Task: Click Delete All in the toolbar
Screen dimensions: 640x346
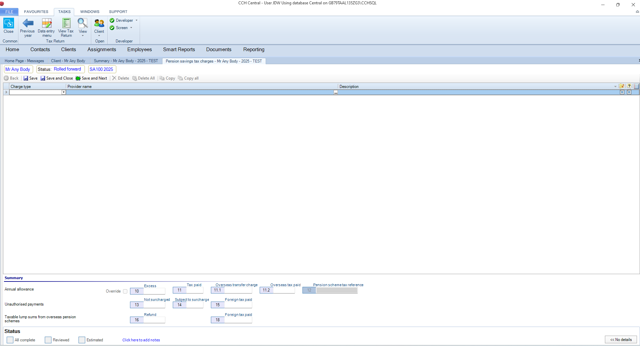Action: (x=144, y=78)
